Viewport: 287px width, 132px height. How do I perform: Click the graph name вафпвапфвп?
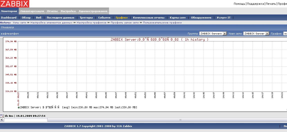(10, 34)
